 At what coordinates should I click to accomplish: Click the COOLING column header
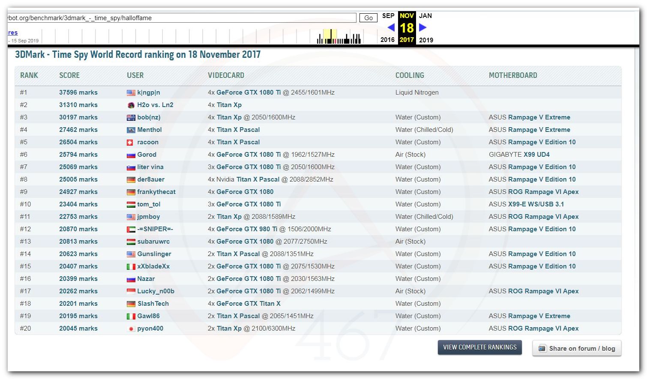(x=410, y=75)
